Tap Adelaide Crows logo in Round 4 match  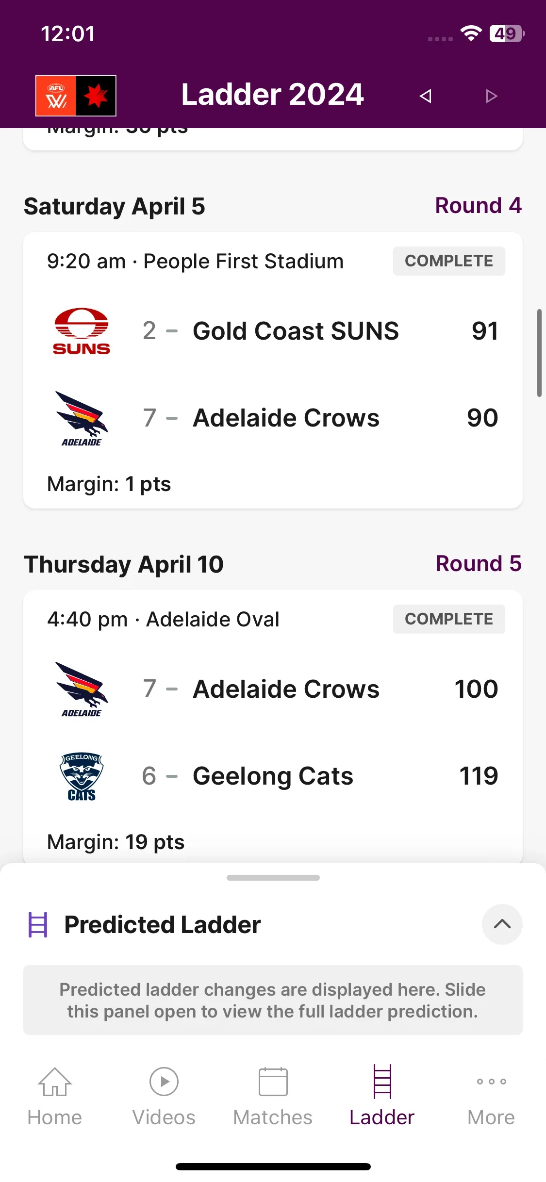(x=82, y=418)
